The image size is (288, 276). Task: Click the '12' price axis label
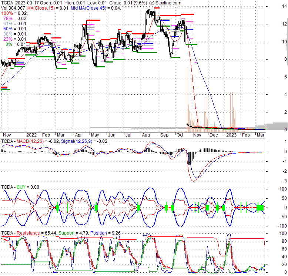tap(284, 24)
